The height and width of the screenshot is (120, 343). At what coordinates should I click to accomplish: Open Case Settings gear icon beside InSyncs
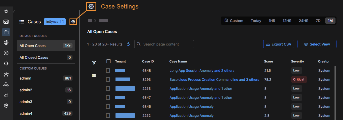[73, 22]
